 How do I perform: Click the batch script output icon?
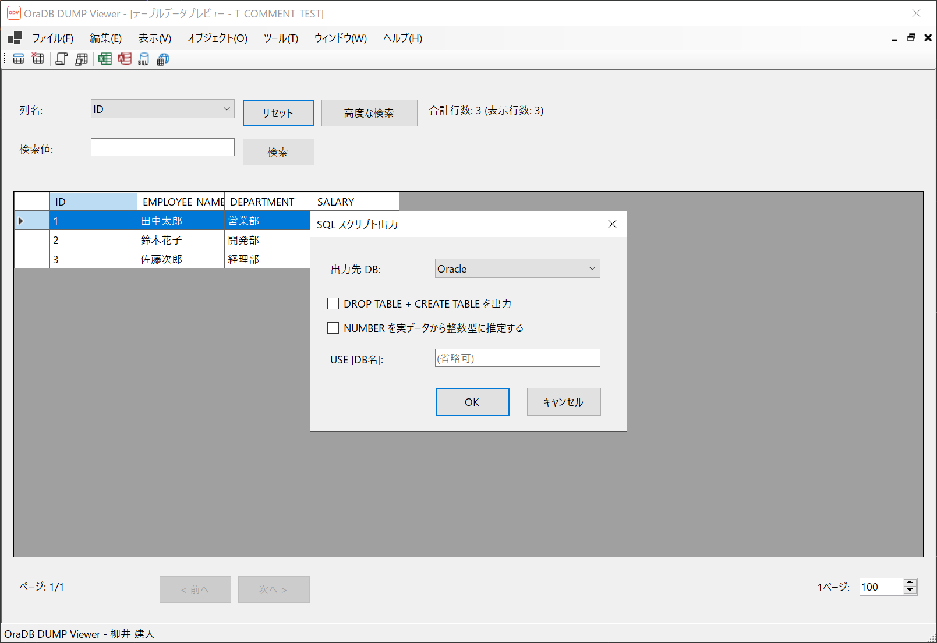82,58
